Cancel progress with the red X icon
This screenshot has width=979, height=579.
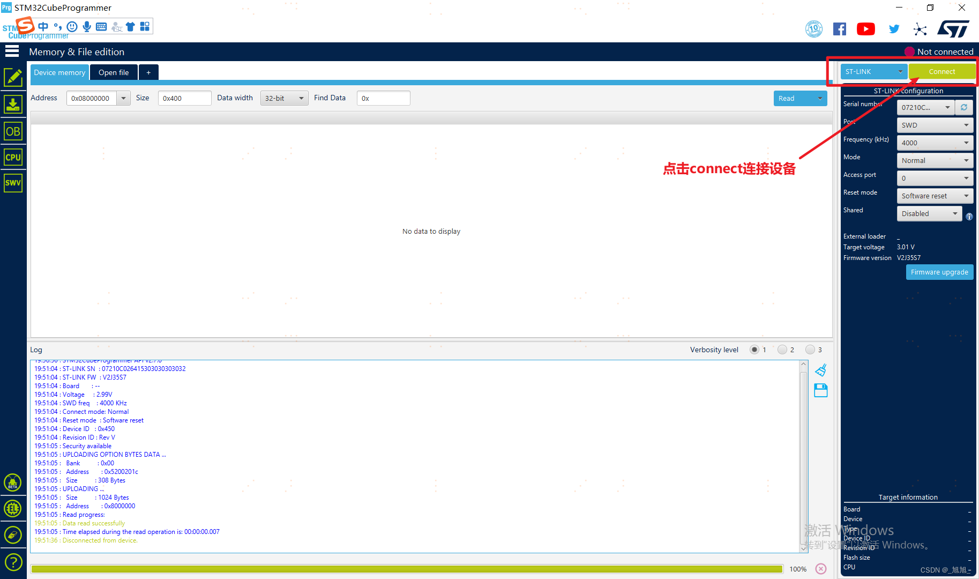[821, 569]
